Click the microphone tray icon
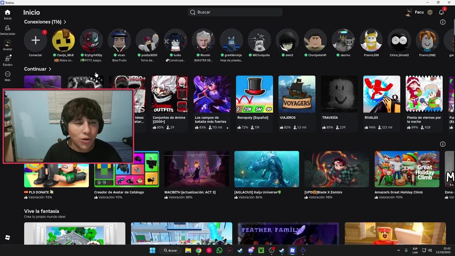Image resolution: width=455 pixels, height=256 pixels. (x=406, y=250)
